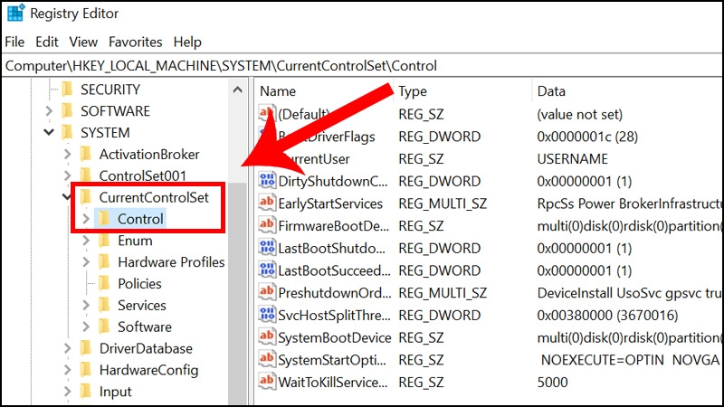
Task: Click the tree pane scroll-up arrow
Action: point(238,90)
